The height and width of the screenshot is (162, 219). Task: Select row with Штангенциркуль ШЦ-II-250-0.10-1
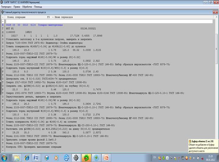(60, 126)
